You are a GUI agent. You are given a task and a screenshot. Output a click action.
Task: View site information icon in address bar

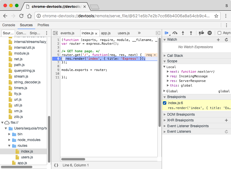tap(39, 16)
